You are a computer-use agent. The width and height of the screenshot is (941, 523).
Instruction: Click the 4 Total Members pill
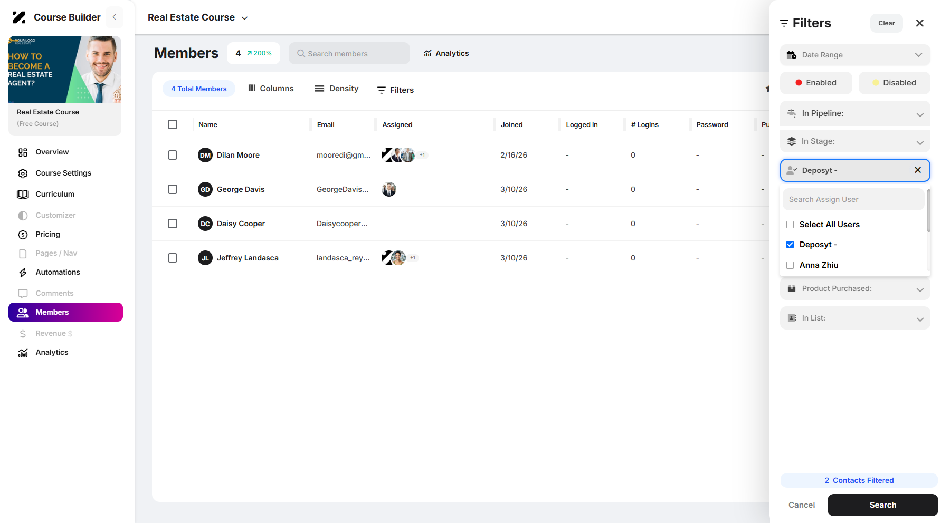tap(199, 89)
